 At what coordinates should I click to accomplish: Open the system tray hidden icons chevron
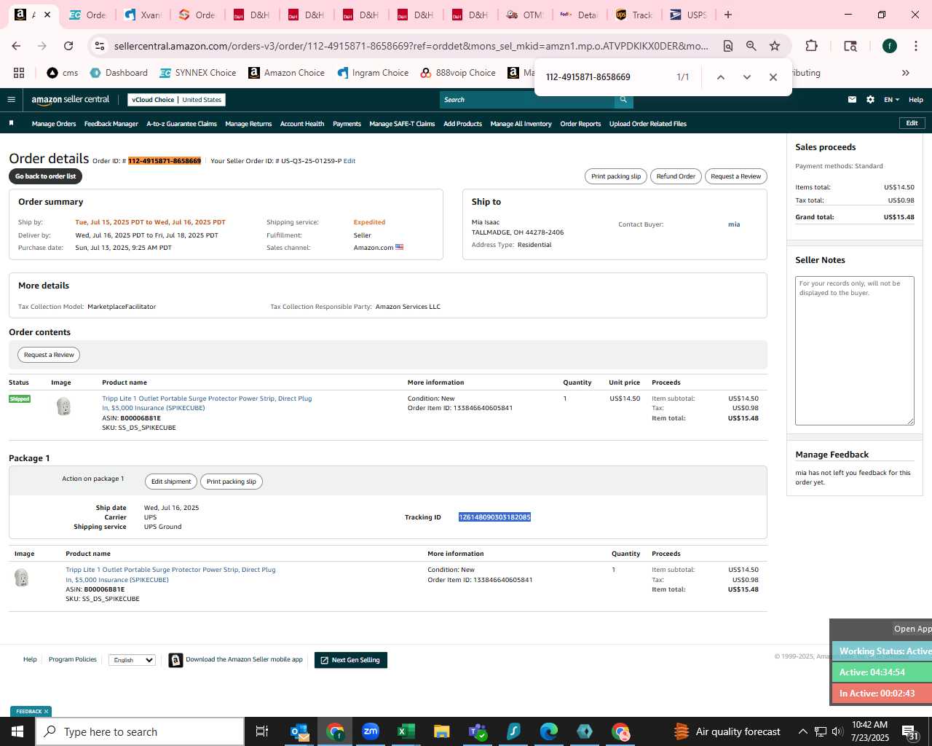[x=802, y=731]
